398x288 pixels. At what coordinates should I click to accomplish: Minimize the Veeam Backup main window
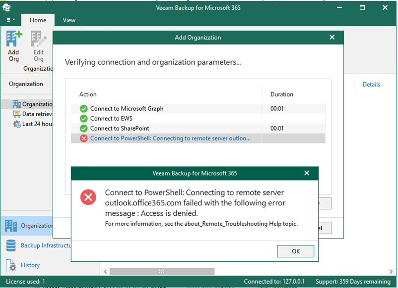pos(339,7)
